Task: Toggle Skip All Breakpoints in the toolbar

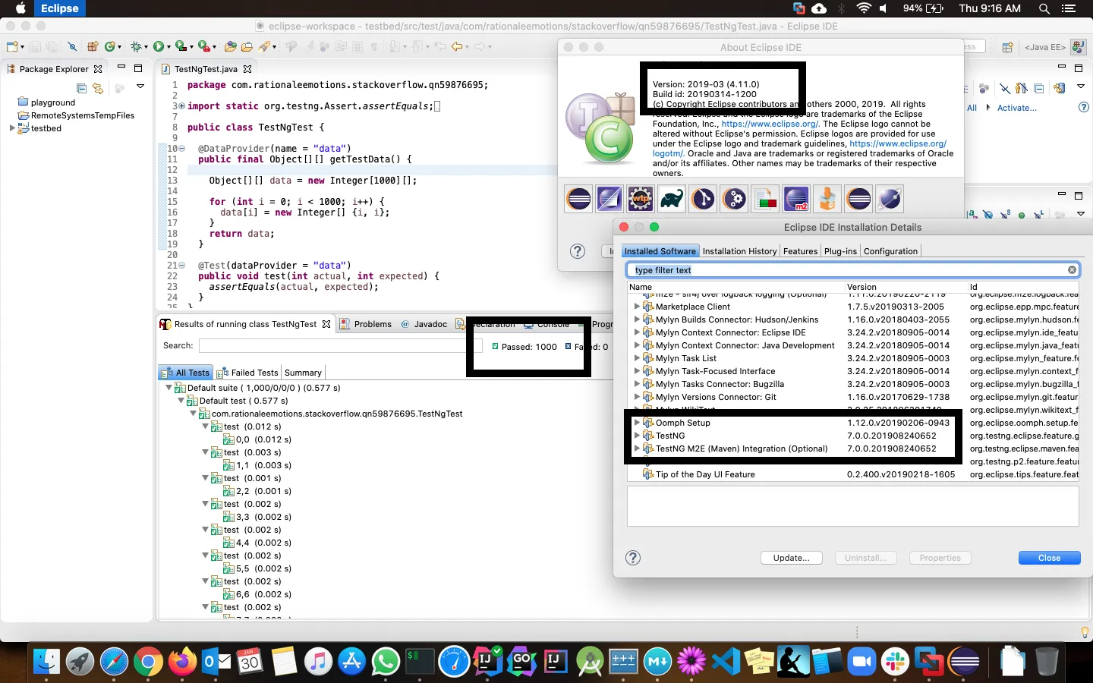Action: (x=72, y=46)
